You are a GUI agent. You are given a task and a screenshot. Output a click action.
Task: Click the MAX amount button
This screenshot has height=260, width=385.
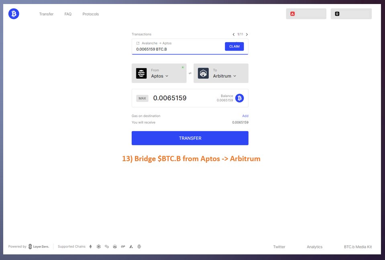point(142,98)
